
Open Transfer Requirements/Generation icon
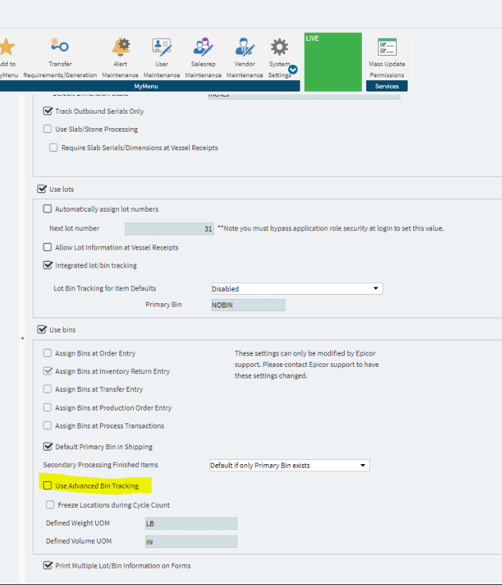[x=59, y=48]
